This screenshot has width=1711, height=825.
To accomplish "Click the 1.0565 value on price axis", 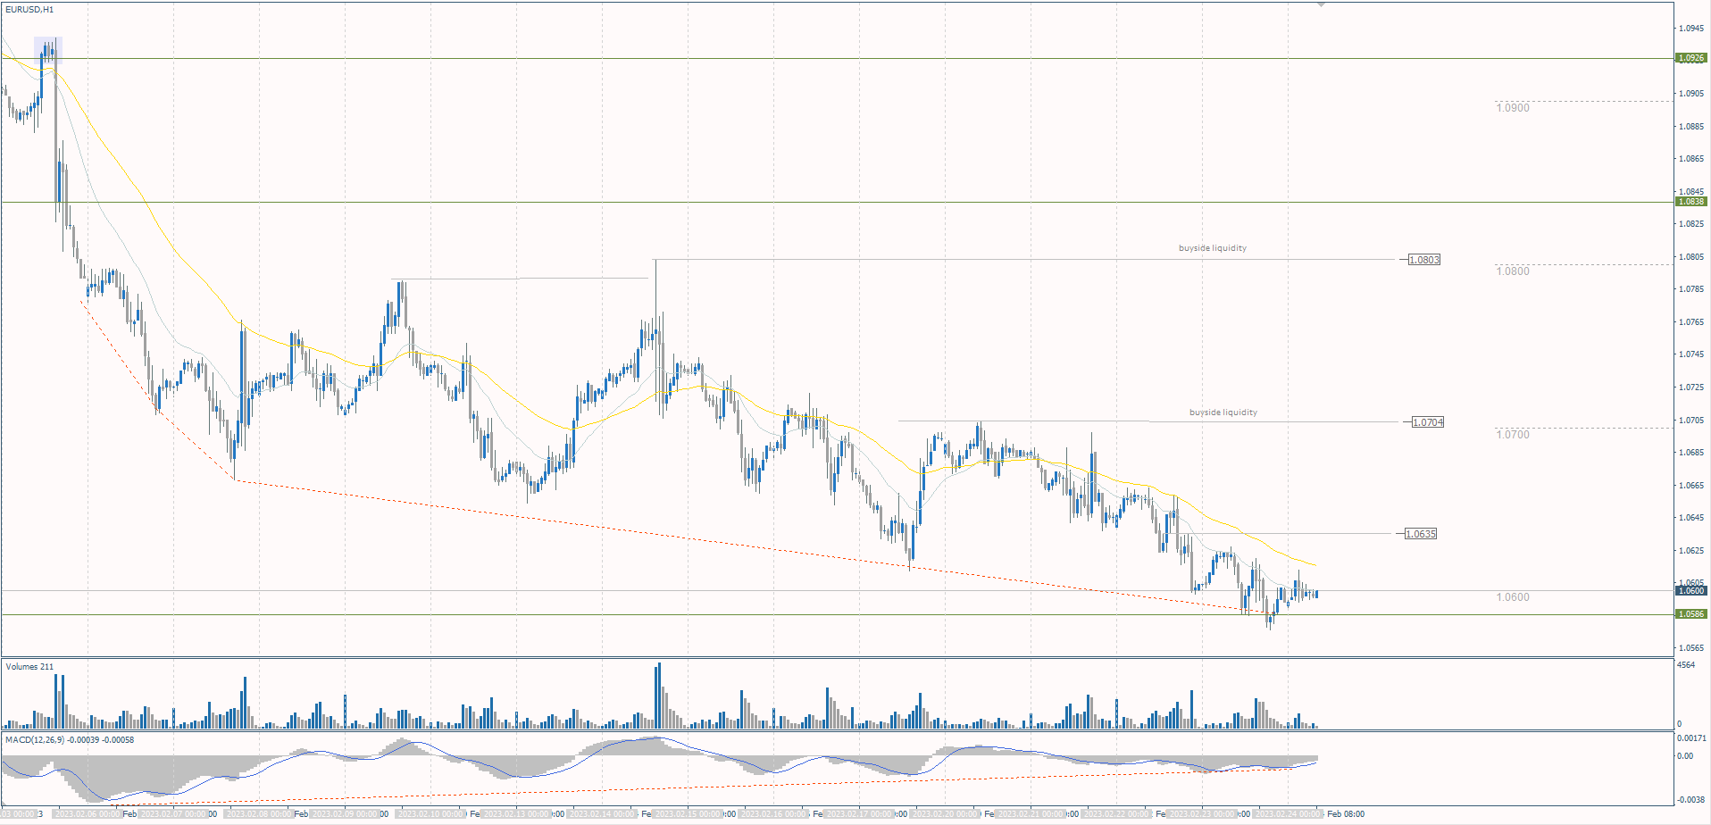I will point(1691,648).
